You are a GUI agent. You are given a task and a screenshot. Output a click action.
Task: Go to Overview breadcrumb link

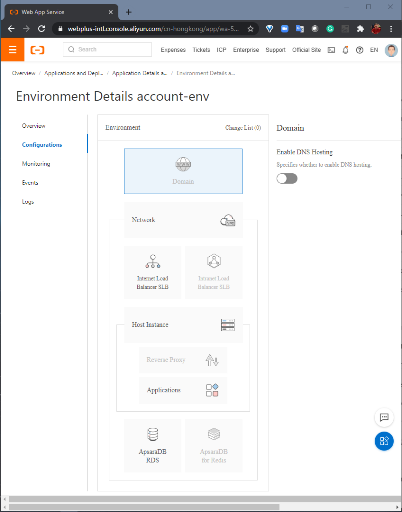24,73
